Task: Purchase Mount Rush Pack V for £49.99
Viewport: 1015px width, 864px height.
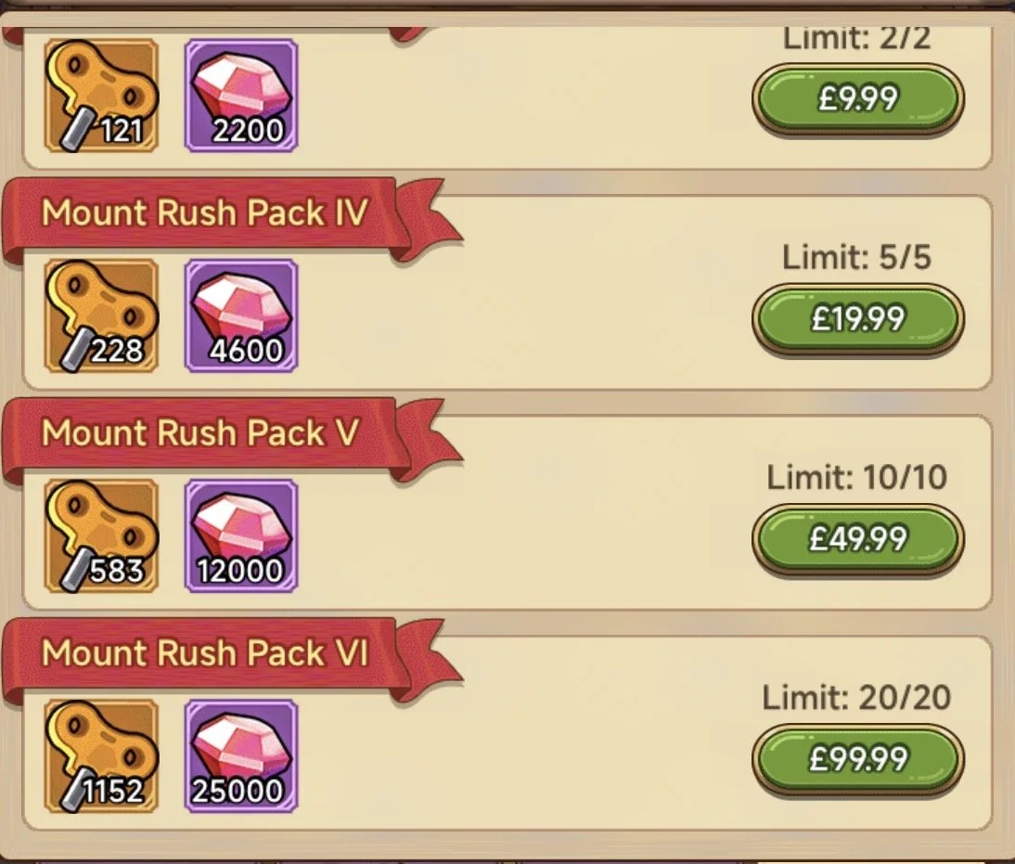Action: (x=857, y=539)
